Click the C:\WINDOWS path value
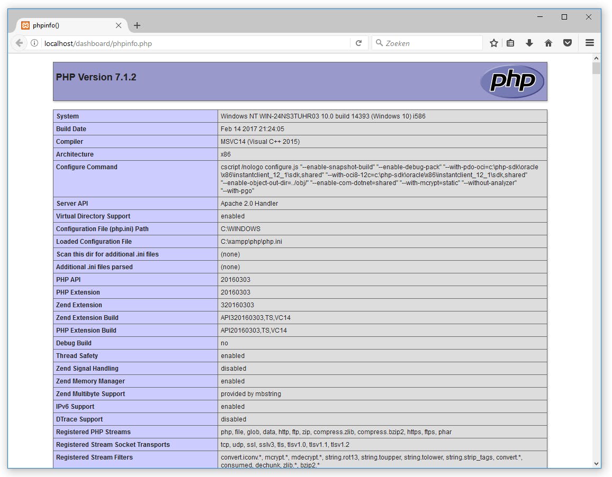The width and height of the screenshot is (612, 477). pyautogui.click(x=240, y=229)
